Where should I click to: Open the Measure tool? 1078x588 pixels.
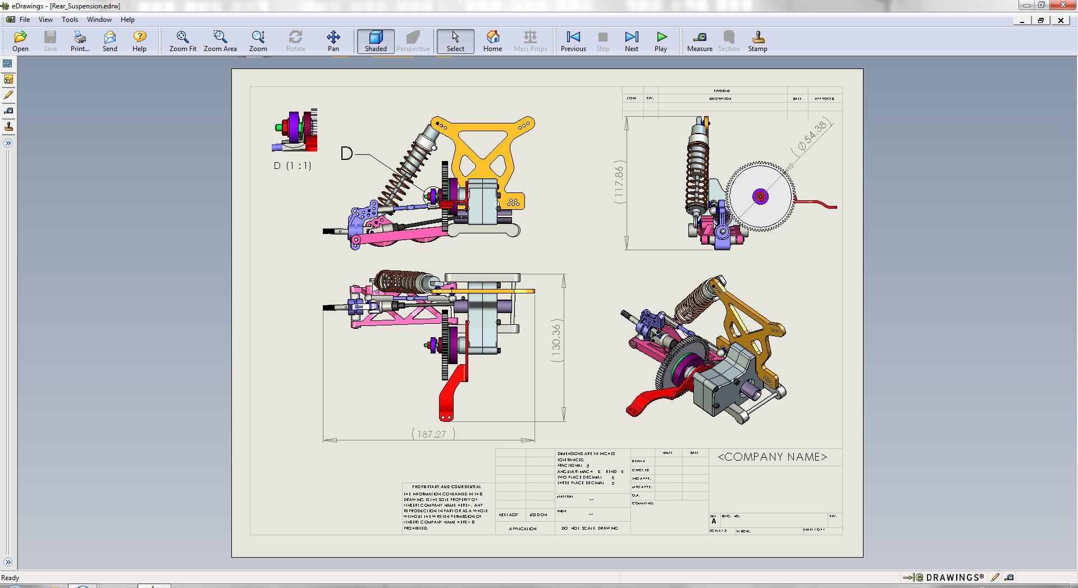(x=699, y=40)
